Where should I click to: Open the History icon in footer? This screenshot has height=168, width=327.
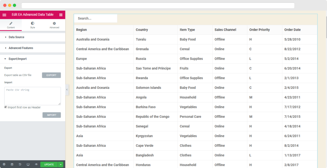20,164
